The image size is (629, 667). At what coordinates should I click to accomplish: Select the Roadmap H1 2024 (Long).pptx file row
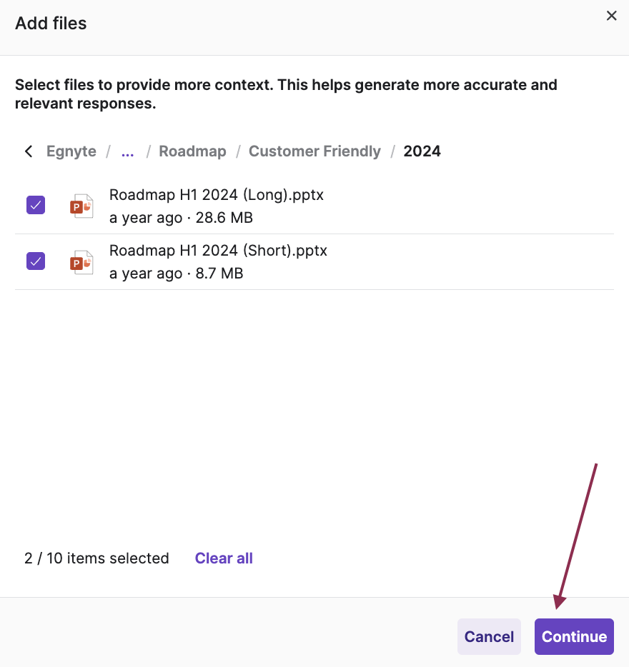(216, 194)
